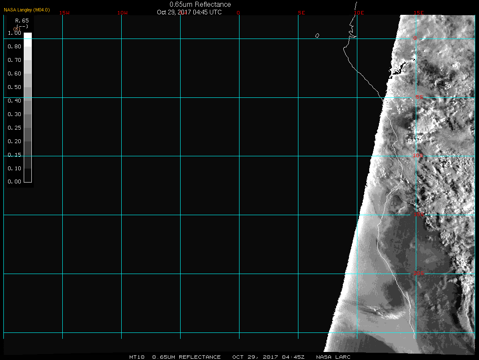The width and height of the screenshot is (479, 360).
Task: Click the 5S latitude label
Action: [419, 97]
